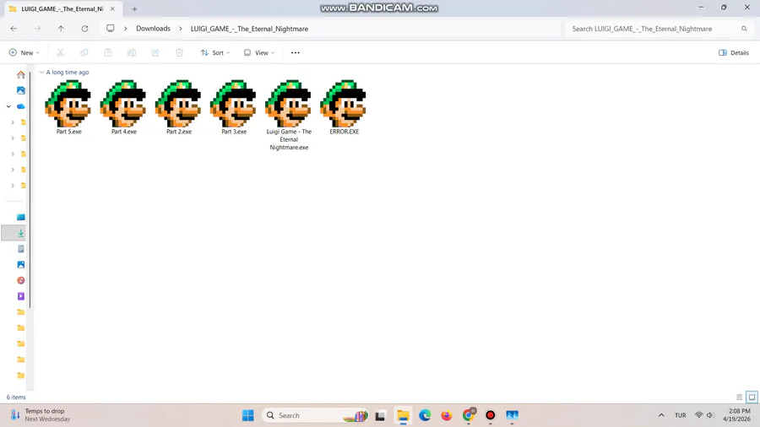Go back to the previous folder
This screenshot has height=427, width=760.
click(x=14, y=29)
